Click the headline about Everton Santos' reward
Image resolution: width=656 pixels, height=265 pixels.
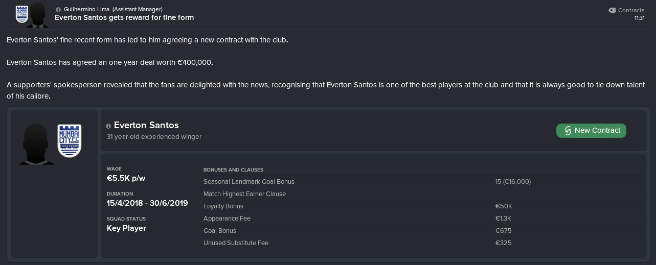[x=124, y=18]
